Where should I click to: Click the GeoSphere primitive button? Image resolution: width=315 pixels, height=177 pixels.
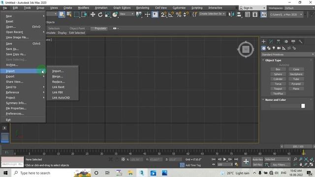coord(296,74)
